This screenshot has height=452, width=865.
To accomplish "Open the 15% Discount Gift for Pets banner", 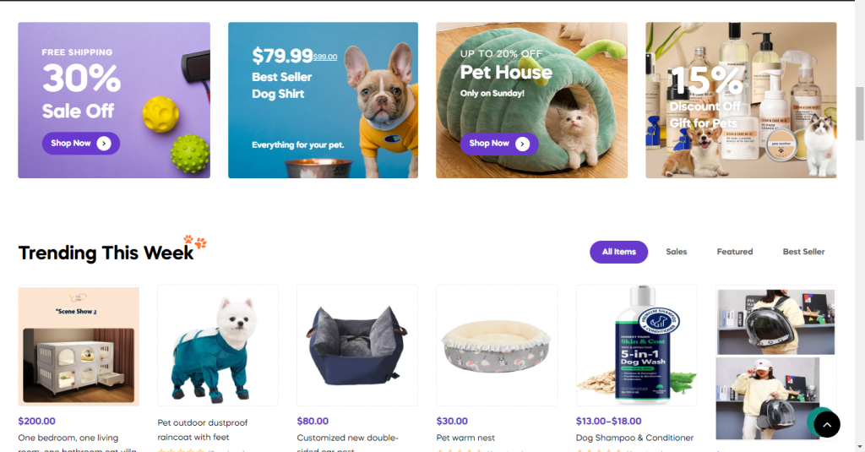I will coord(741,100).
